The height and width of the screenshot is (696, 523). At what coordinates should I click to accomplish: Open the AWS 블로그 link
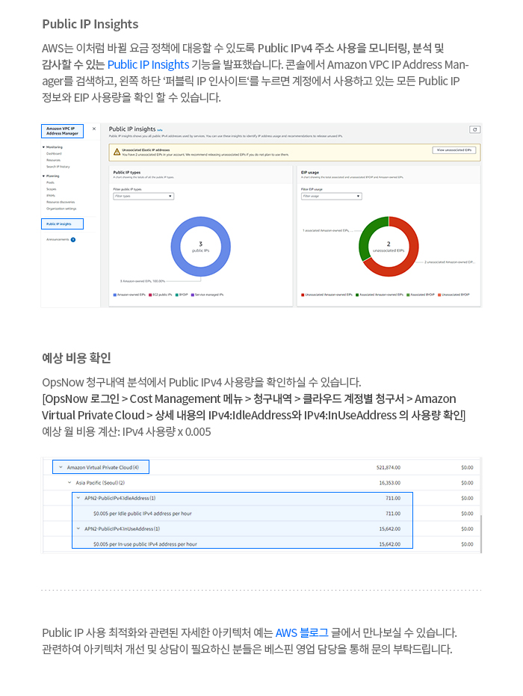[x=302, y=632]
